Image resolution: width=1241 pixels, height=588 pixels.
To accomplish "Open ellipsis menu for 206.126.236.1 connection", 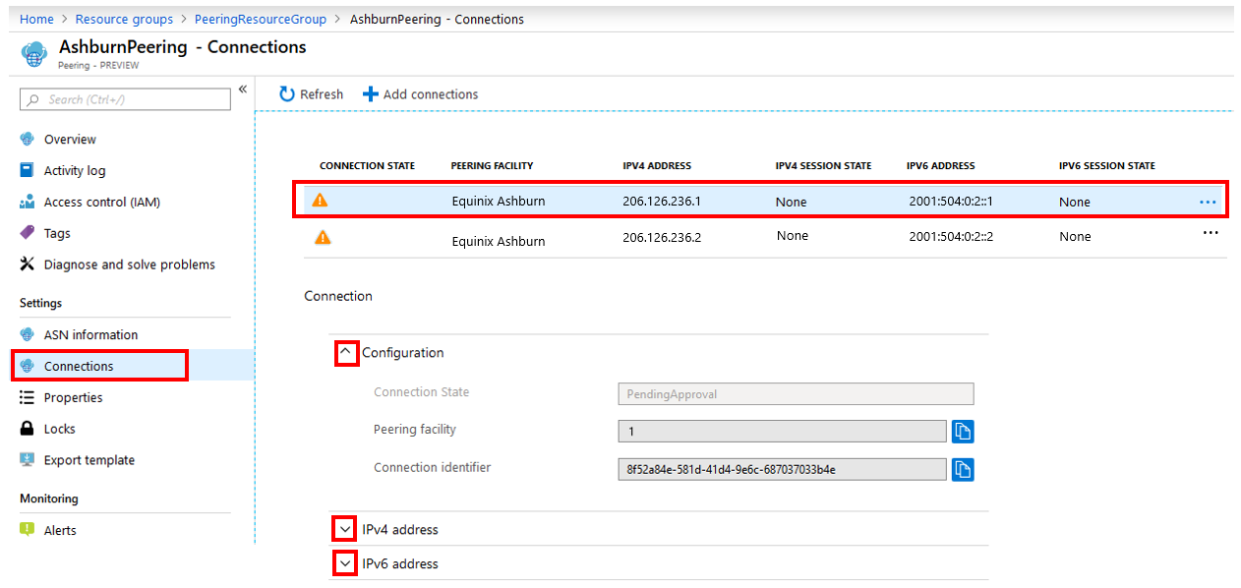I will 1209,203.
